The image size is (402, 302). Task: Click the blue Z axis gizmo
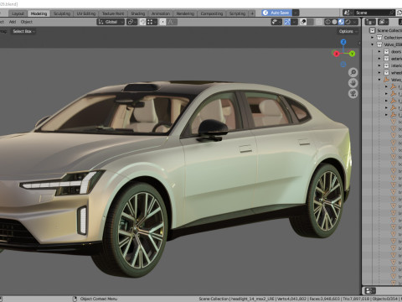tap(343, 42)
